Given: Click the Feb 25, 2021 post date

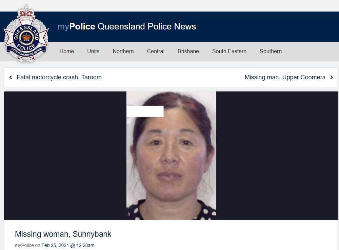Looking at the screenshot, I should pyautogui.click(x=55, y=246).
